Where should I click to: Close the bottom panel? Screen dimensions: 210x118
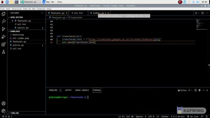(207, 90)
